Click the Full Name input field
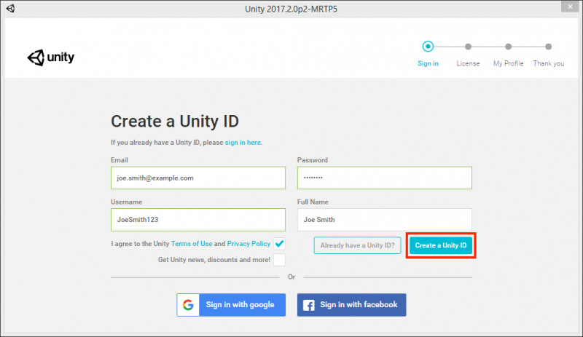The image size is (583, 337). [x=385, y=220]
